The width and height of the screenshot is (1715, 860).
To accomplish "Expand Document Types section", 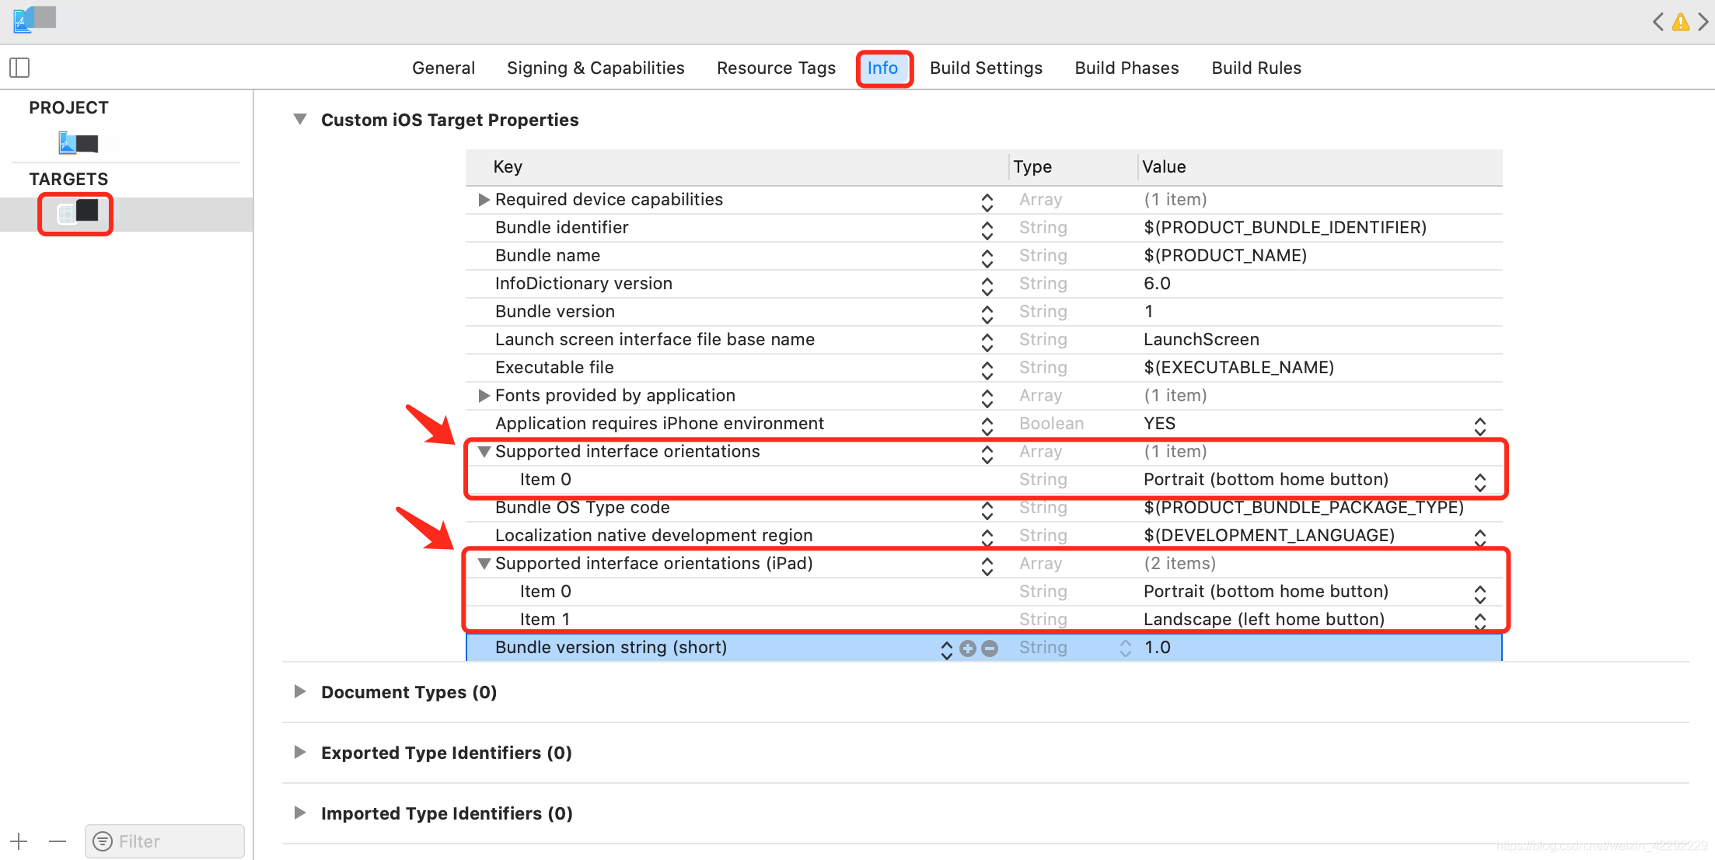I will point(299,691).
